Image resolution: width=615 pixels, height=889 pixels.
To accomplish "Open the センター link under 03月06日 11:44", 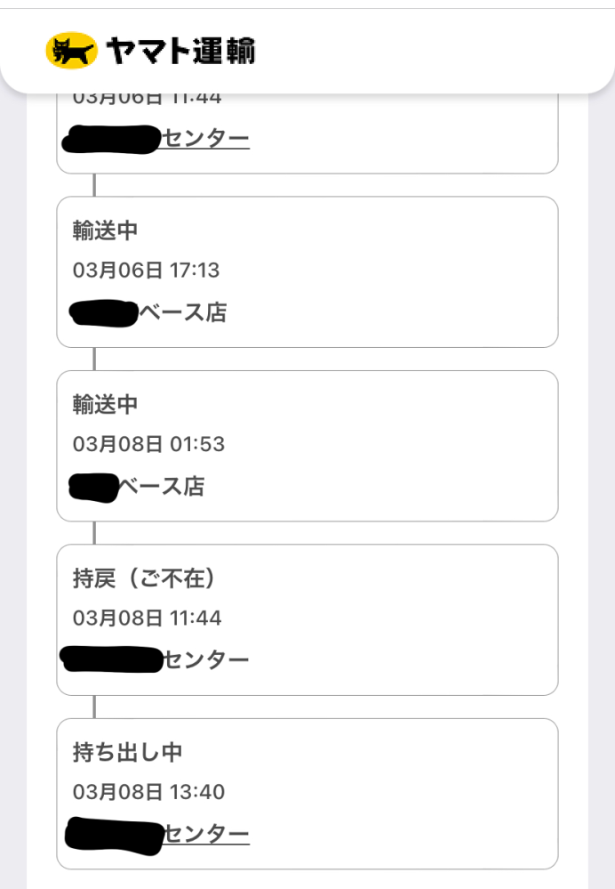I will (x=206, y=139).
